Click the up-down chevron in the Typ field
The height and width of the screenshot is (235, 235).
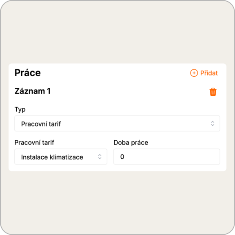click(x=213, y=124)
